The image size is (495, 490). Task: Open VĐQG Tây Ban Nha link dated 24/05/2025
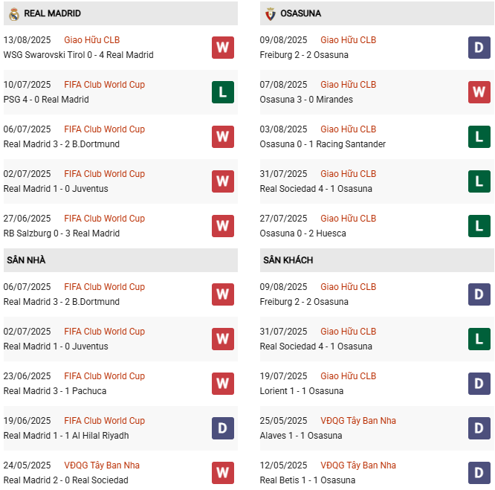click(x=102, y=465)
